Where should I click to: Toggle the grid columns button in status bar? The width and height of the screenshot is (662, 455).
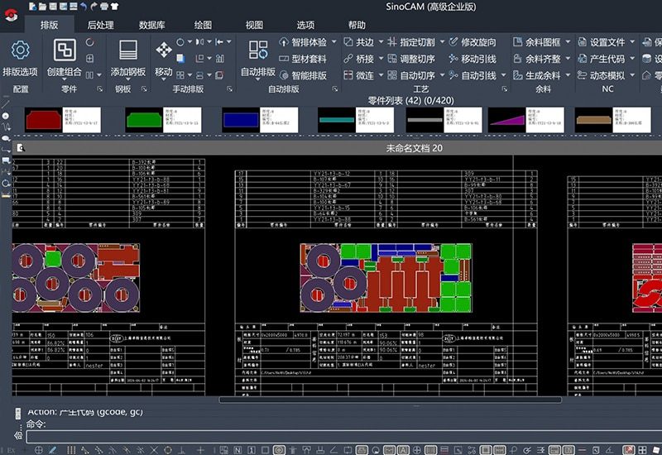(x=71, y=450)
